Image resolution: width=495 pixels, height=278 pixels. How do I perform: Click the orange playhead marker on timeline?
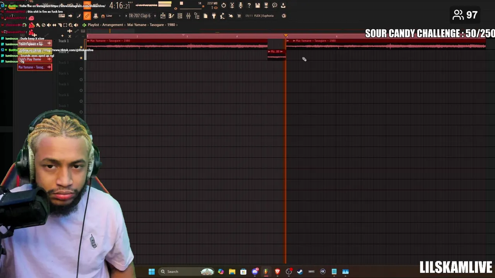[x=286, y=36]
